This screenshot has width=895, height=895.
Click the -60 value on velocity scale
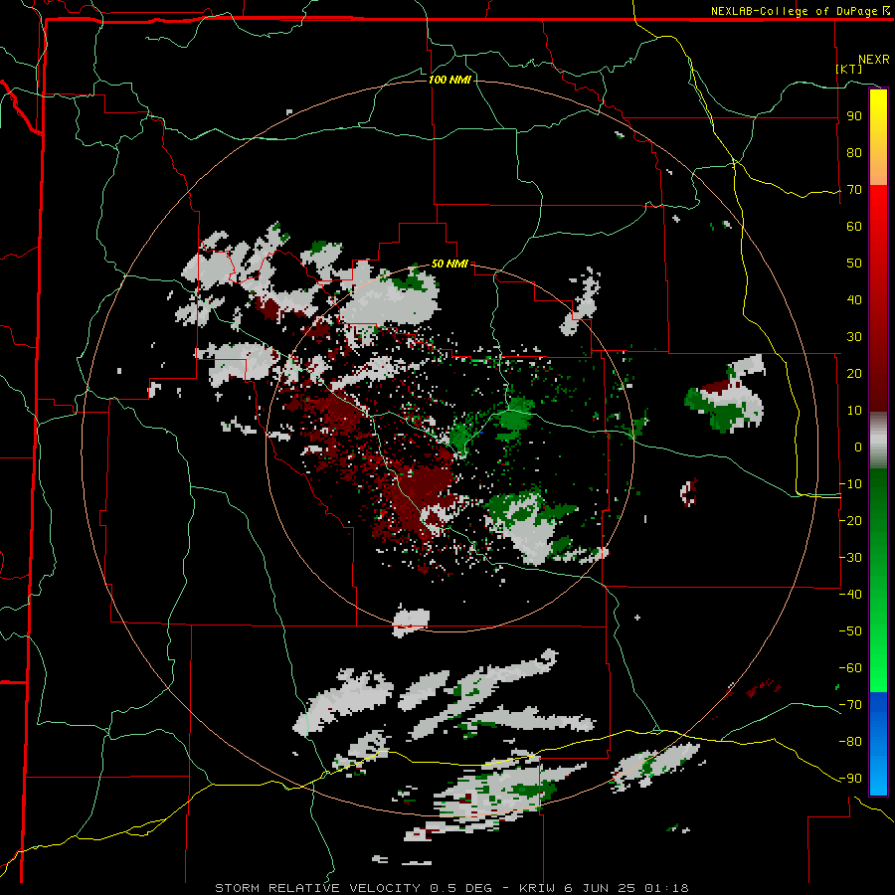850,668
